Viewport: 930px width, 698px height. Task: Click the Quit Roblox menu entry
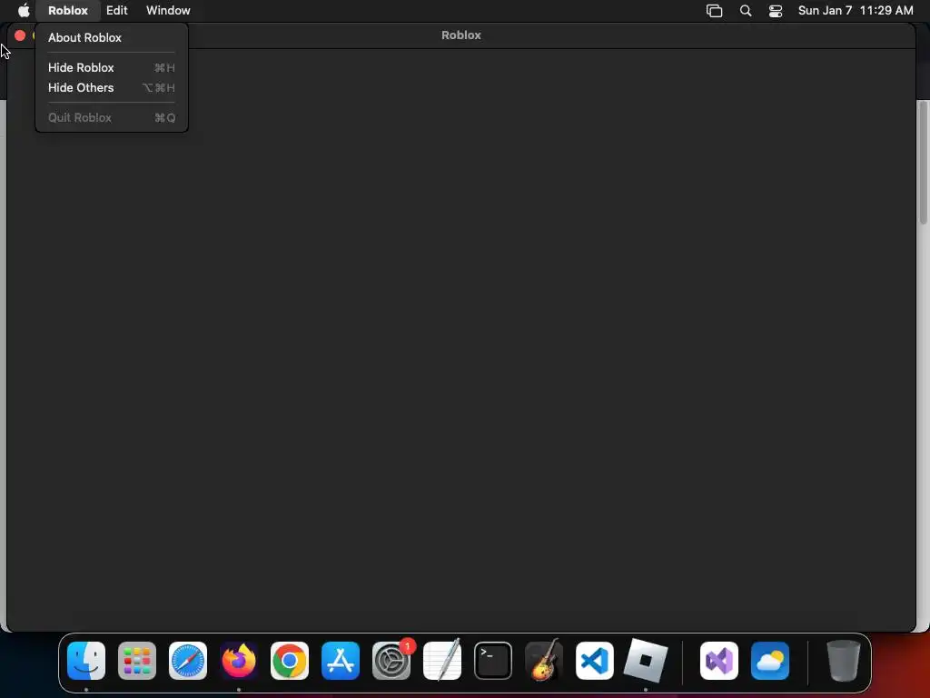tap(112, 117)
